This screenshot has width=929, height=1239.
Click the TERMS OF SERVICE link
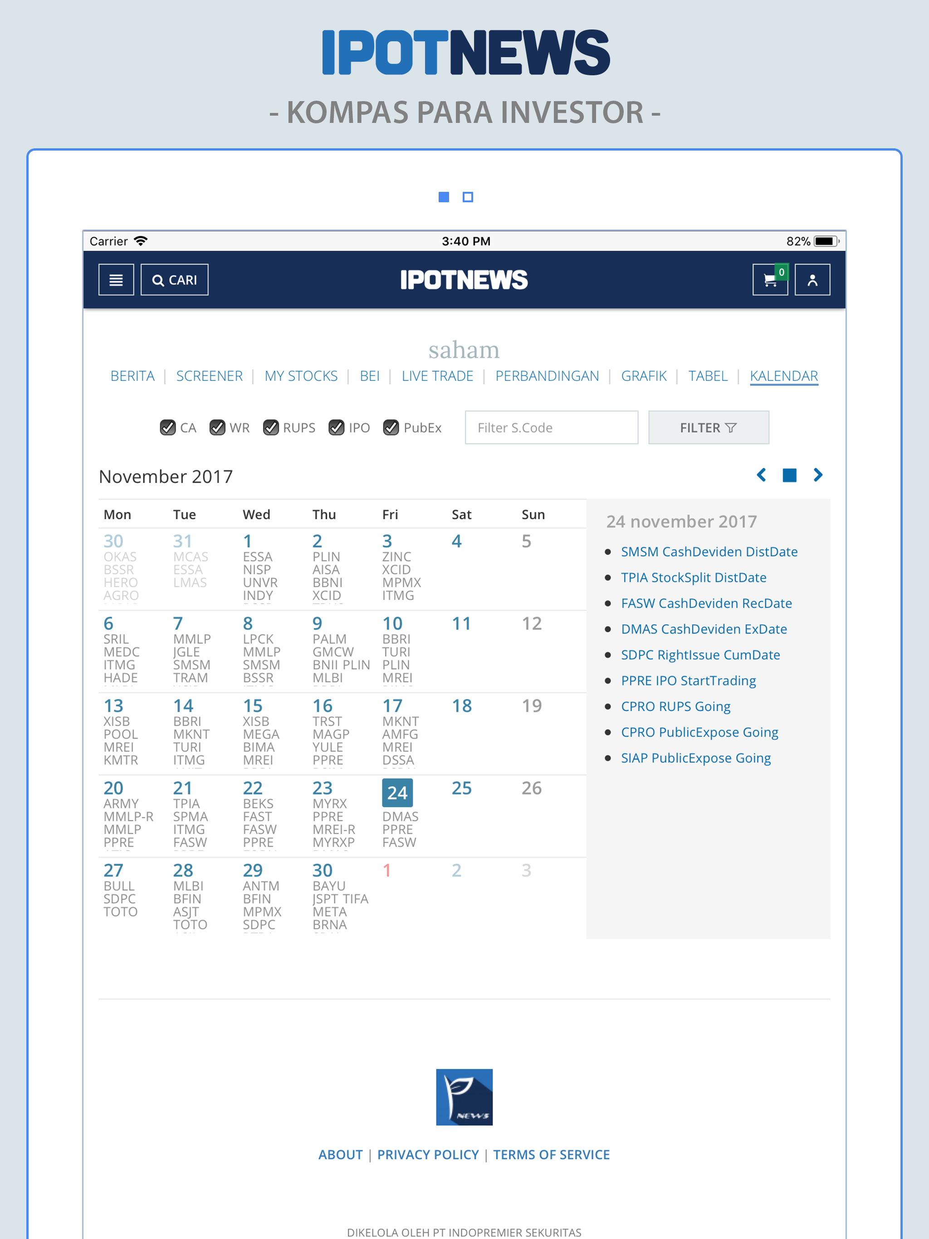tap(551, 1155)
